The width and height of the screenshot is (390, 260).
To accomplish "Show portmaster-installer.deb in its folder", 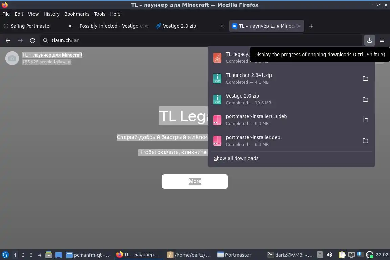I will 365,141.
